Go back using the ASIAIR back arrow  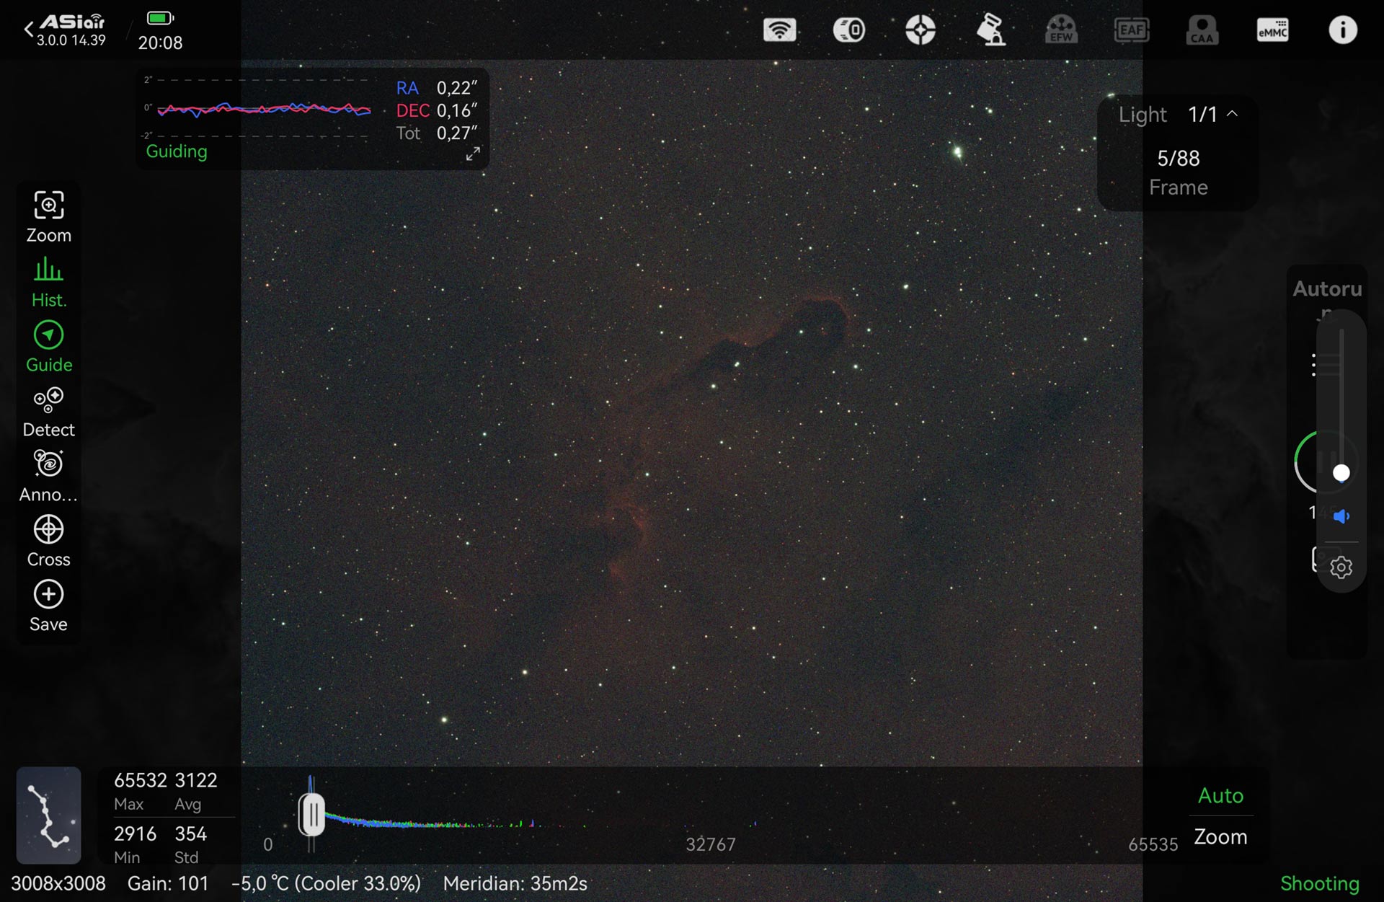point(29,30)
